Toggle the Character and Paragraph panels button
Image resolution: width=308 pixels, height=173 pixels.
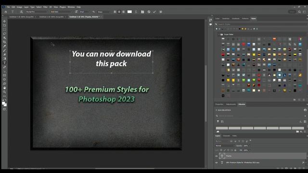[x=142, y=12]
